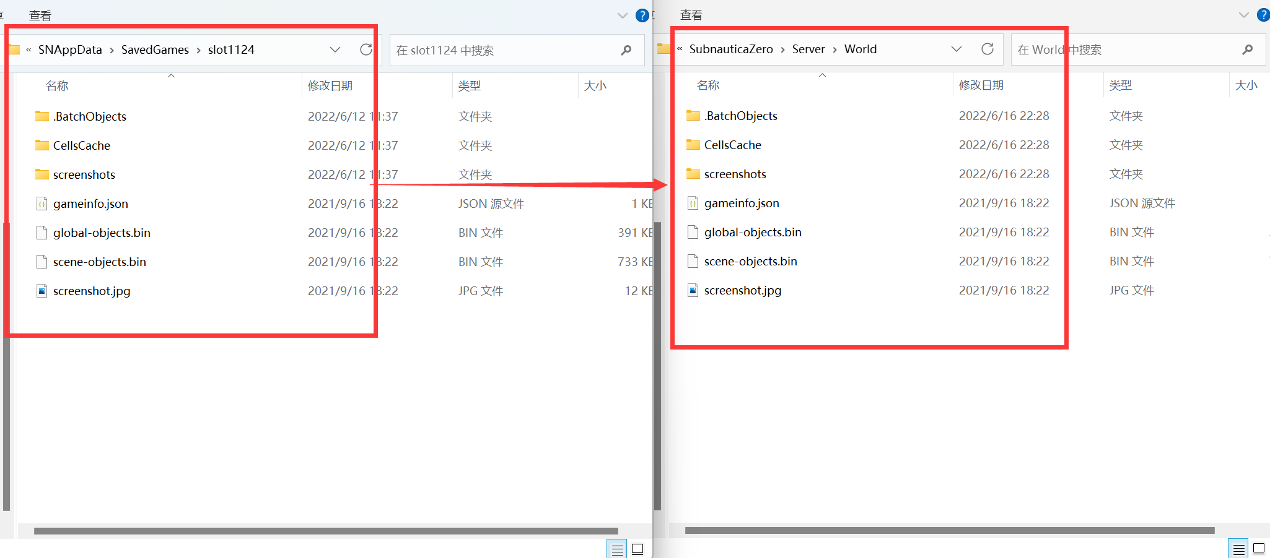Viewport: 1270px width, 558px height.
Task: Select screenshot.jpg image icon in slot1124 window
Action: pos(42,291)
